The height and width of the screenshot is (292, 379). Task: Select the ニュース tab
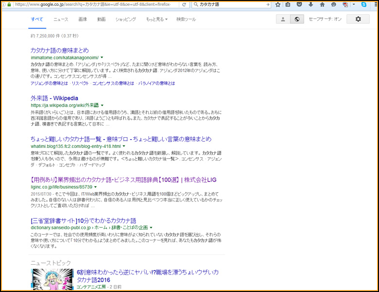click(x=61, y=19)
